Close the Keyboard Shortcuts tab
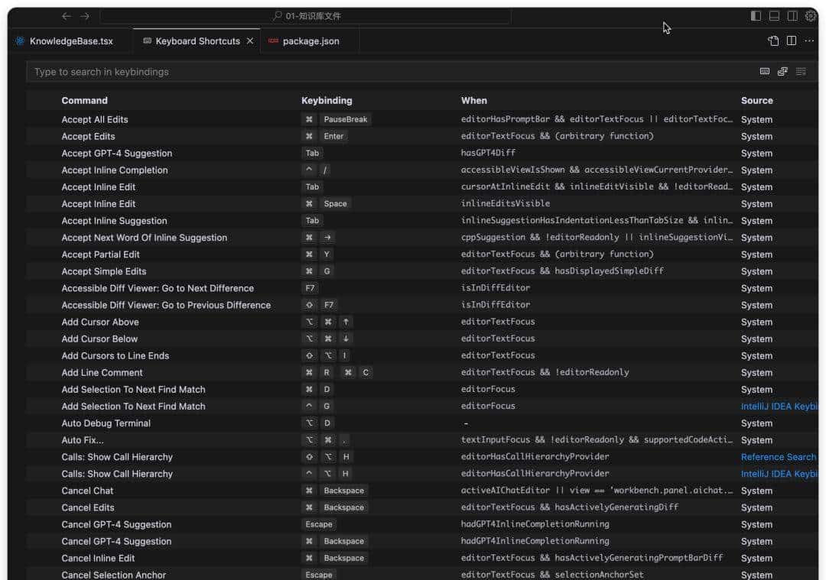The width and height of the screenshot is (826, 580). (x=250, y=41)
